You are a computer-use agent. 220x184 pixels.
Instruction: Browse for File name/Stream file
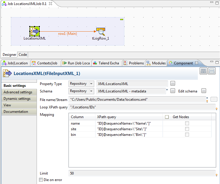(x=214, y=99)
